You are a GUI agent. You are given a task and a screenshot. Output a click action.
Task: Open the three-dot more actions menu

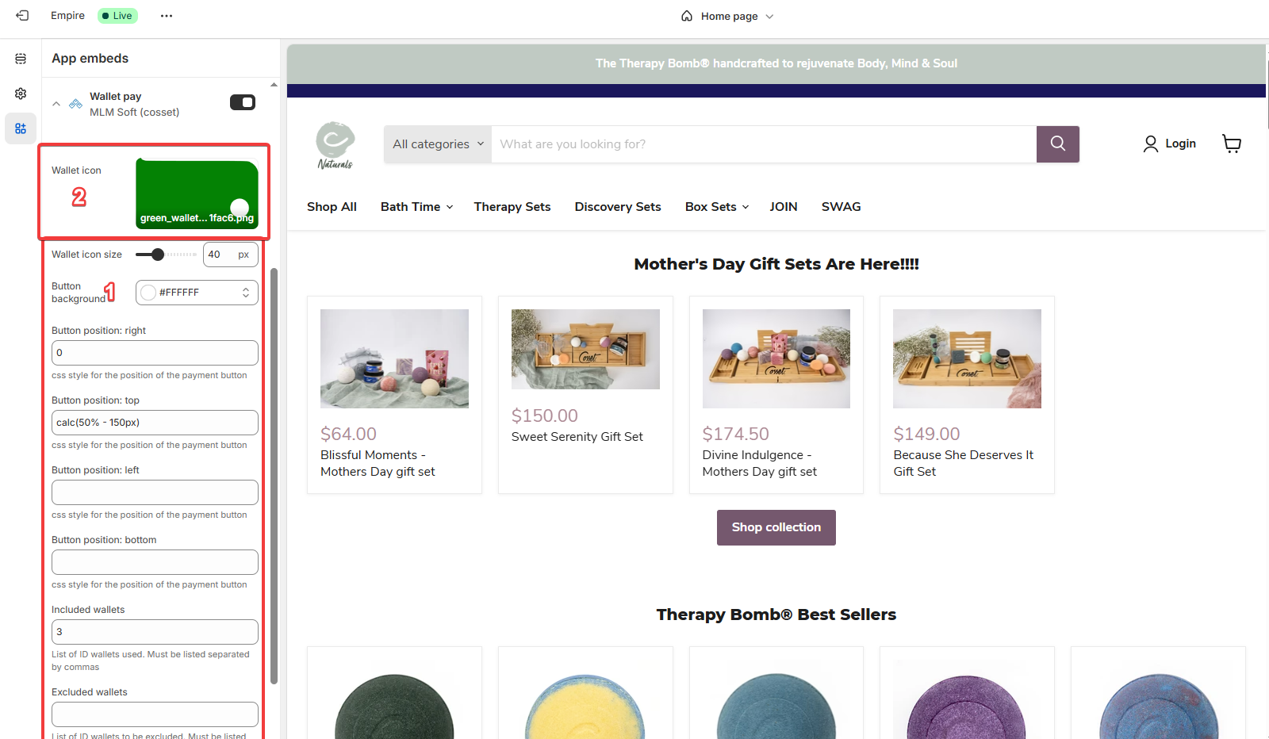click(x=167, y=16)
